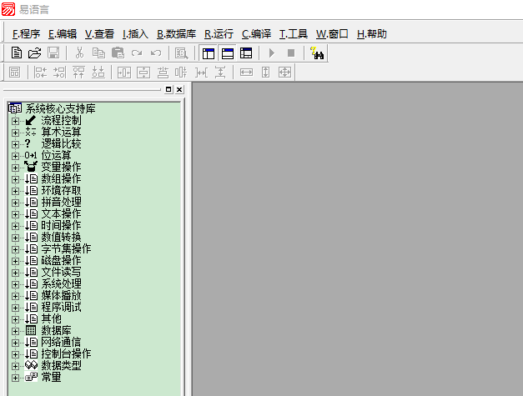Expand the 数组操作 tree node
Screen dimensions: 523x396
[15, 179]
